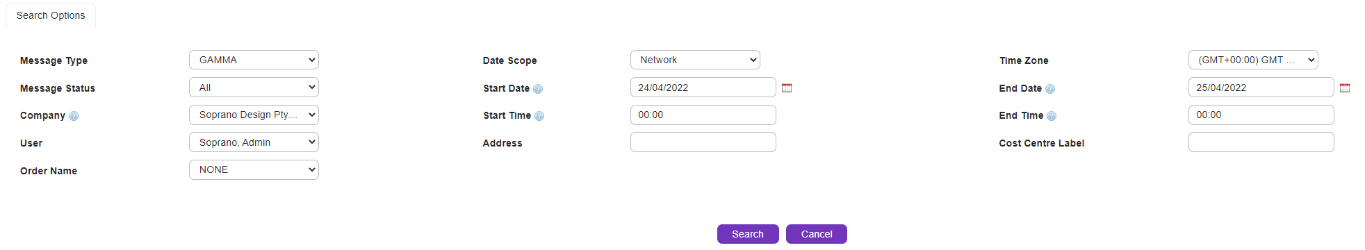Screen dimensions: 1365x250
Task: Expand the Message Type dropdown showing GAMMA
Action: (254, 60)
